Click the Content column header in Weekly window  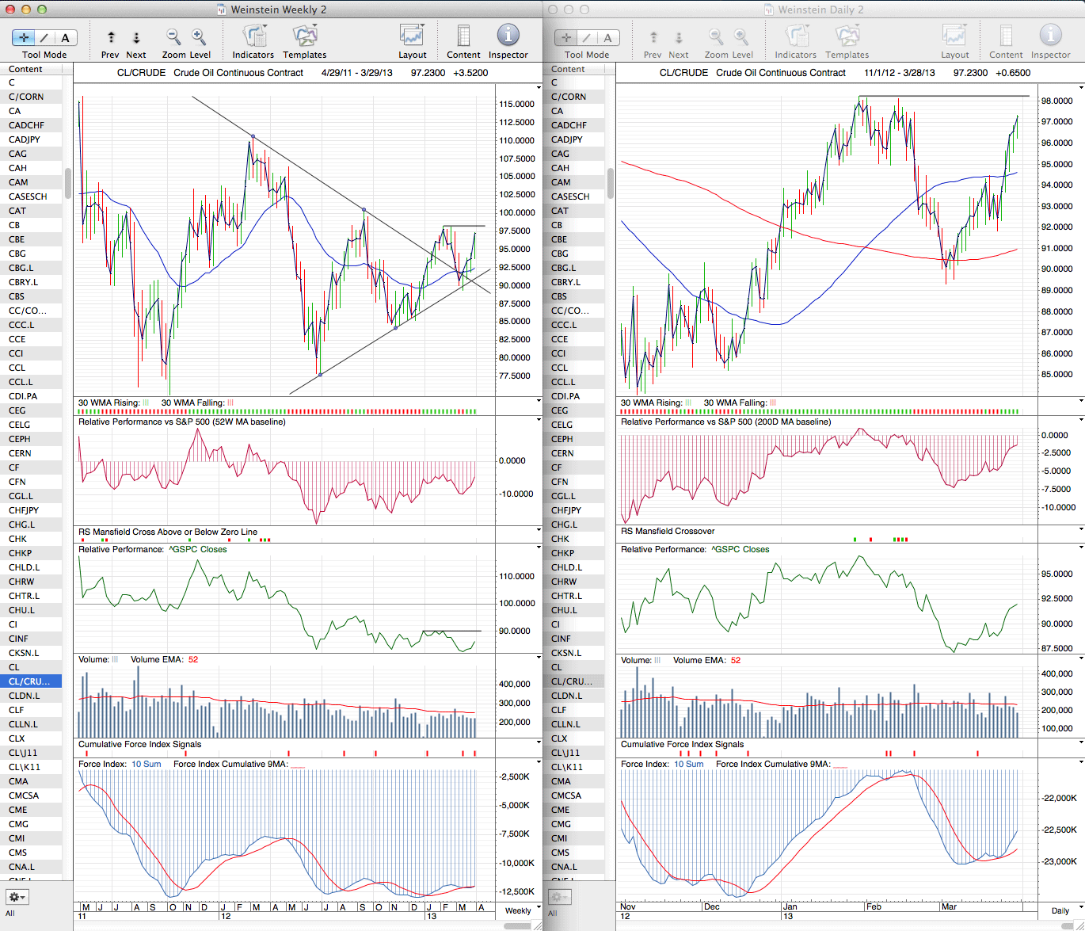click(x=26, y=69)
